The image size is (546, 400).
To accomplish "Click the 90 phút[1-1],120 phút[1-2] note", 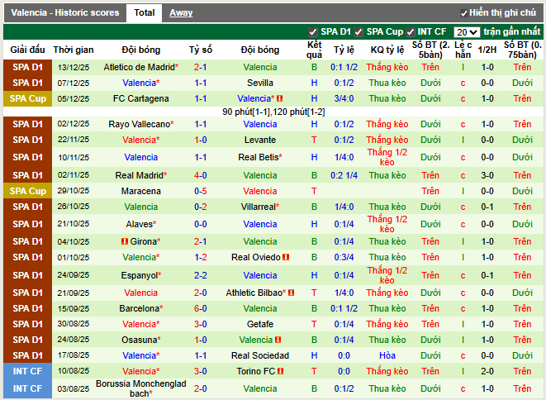I will [273, 112].
